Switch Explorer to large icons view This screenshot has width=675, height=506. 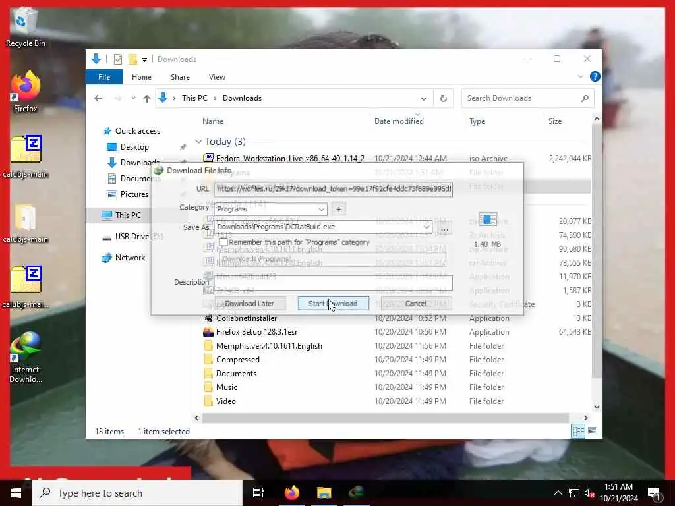pyautogui.click(x=593, y=431)
